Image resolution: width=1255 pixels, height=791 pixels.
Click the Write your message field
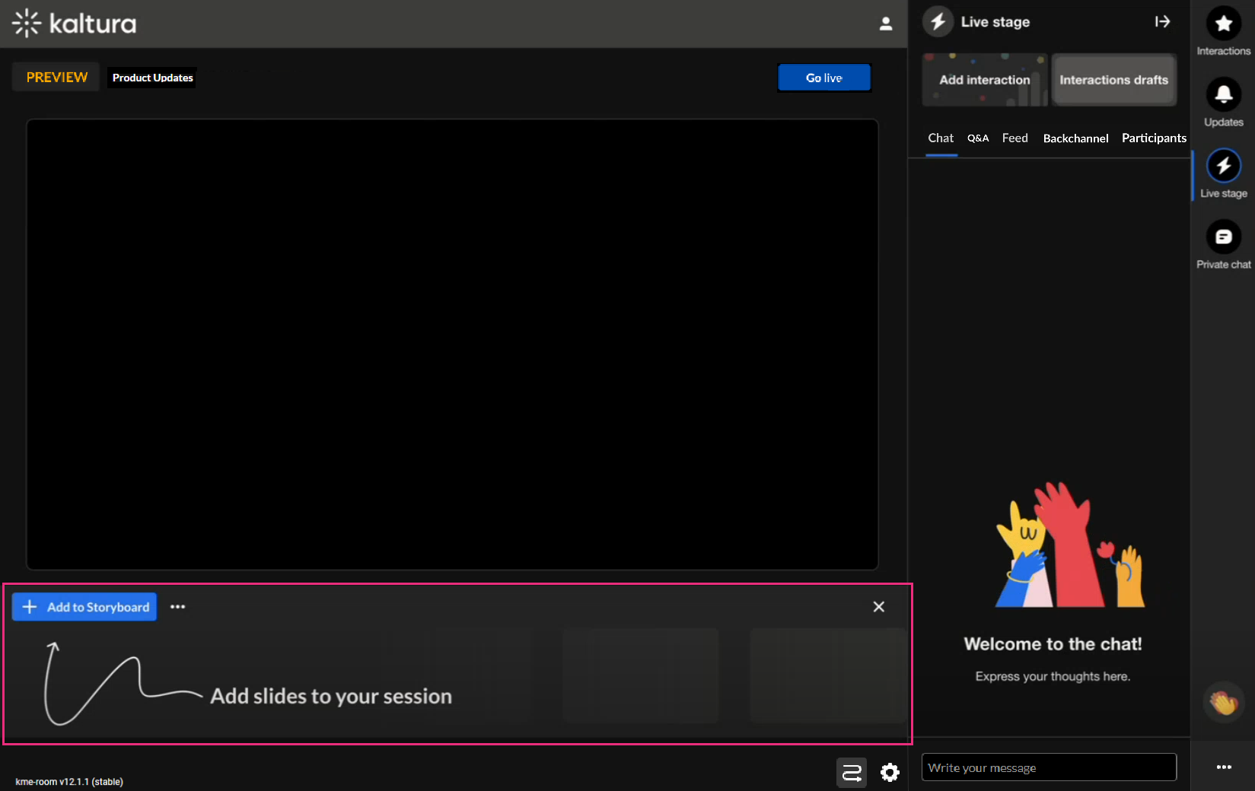pyautogui.click(x=1048, y=767)
